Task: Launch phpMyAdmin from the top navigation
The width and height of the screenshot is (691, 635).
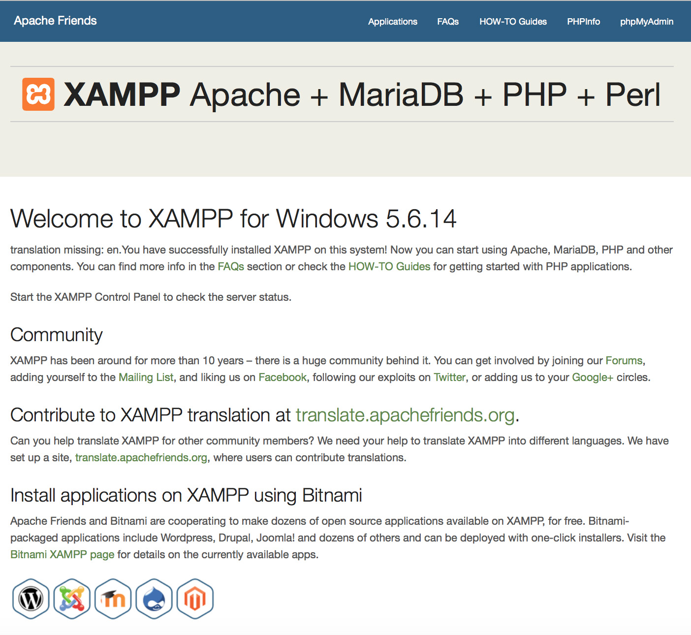Action: [x=646, y=22]
